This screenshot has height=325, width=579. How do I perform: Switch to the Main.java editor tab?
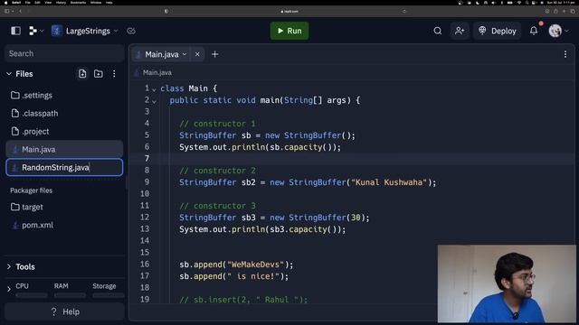click(x=161, y=54)
